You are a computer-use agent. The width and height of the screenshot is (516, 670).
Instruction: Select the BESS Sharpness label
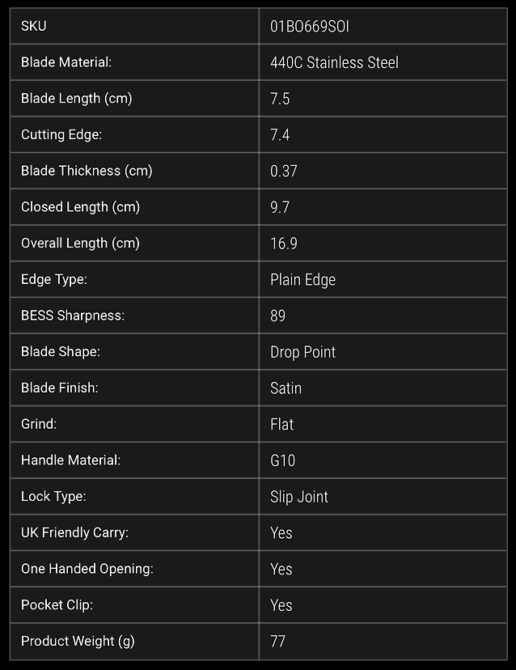point(73,316)
